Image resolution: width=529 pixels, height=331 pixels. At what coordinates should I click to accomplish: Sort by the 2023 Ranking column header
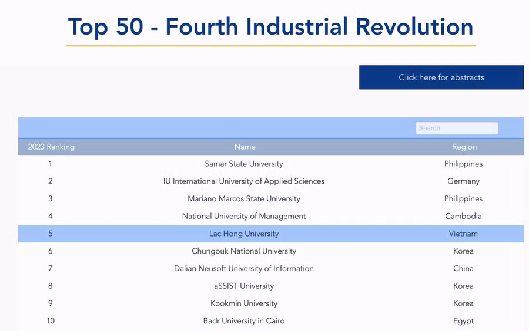51,147
